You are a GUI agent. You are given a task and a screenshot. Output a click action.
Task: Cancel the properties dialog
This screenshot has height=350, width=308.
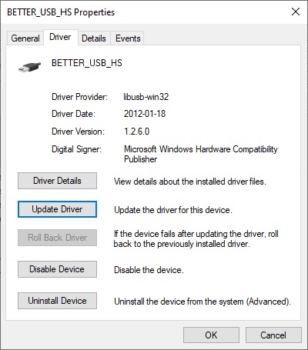click(x=273, y=335)
